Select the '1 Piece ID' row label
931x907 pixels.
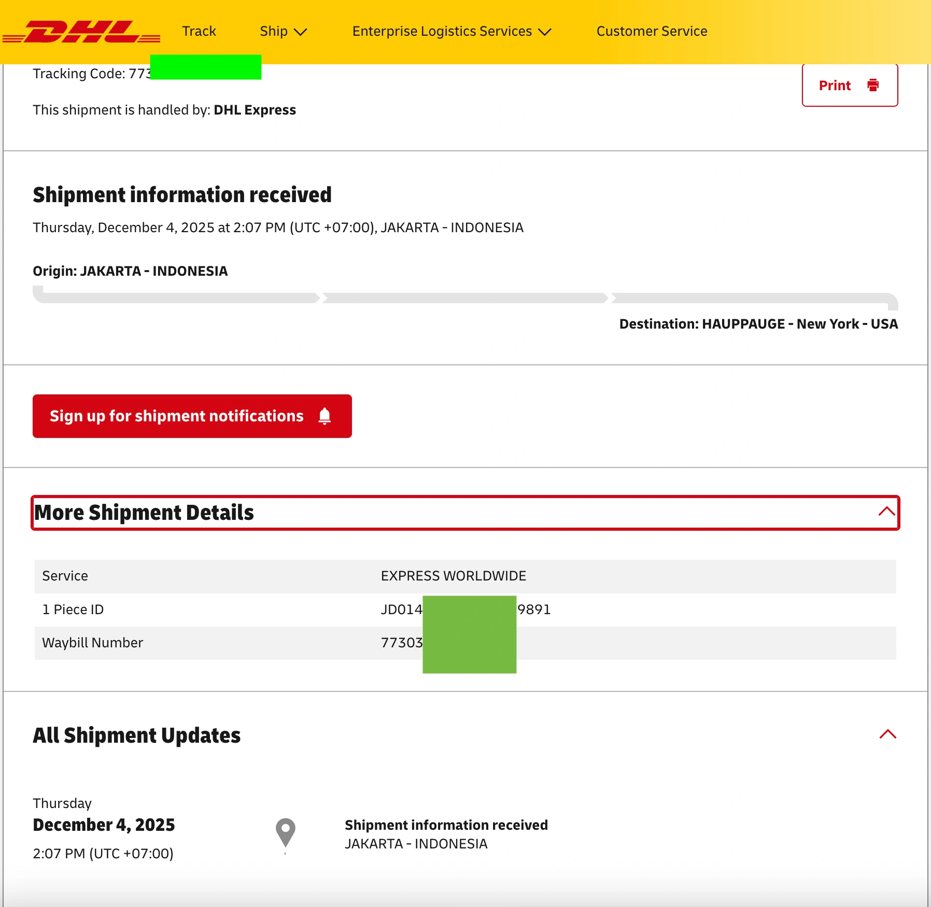pos(73,610)
